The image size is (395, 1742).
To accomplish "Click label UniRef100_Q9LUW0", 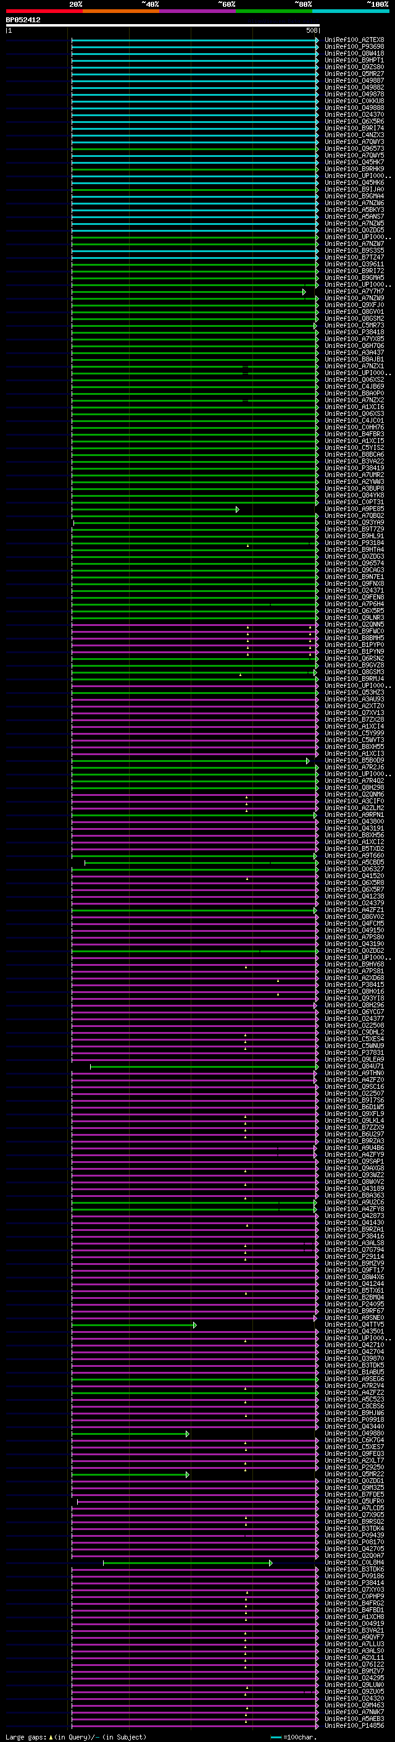I will click(x=354, y=1685).
